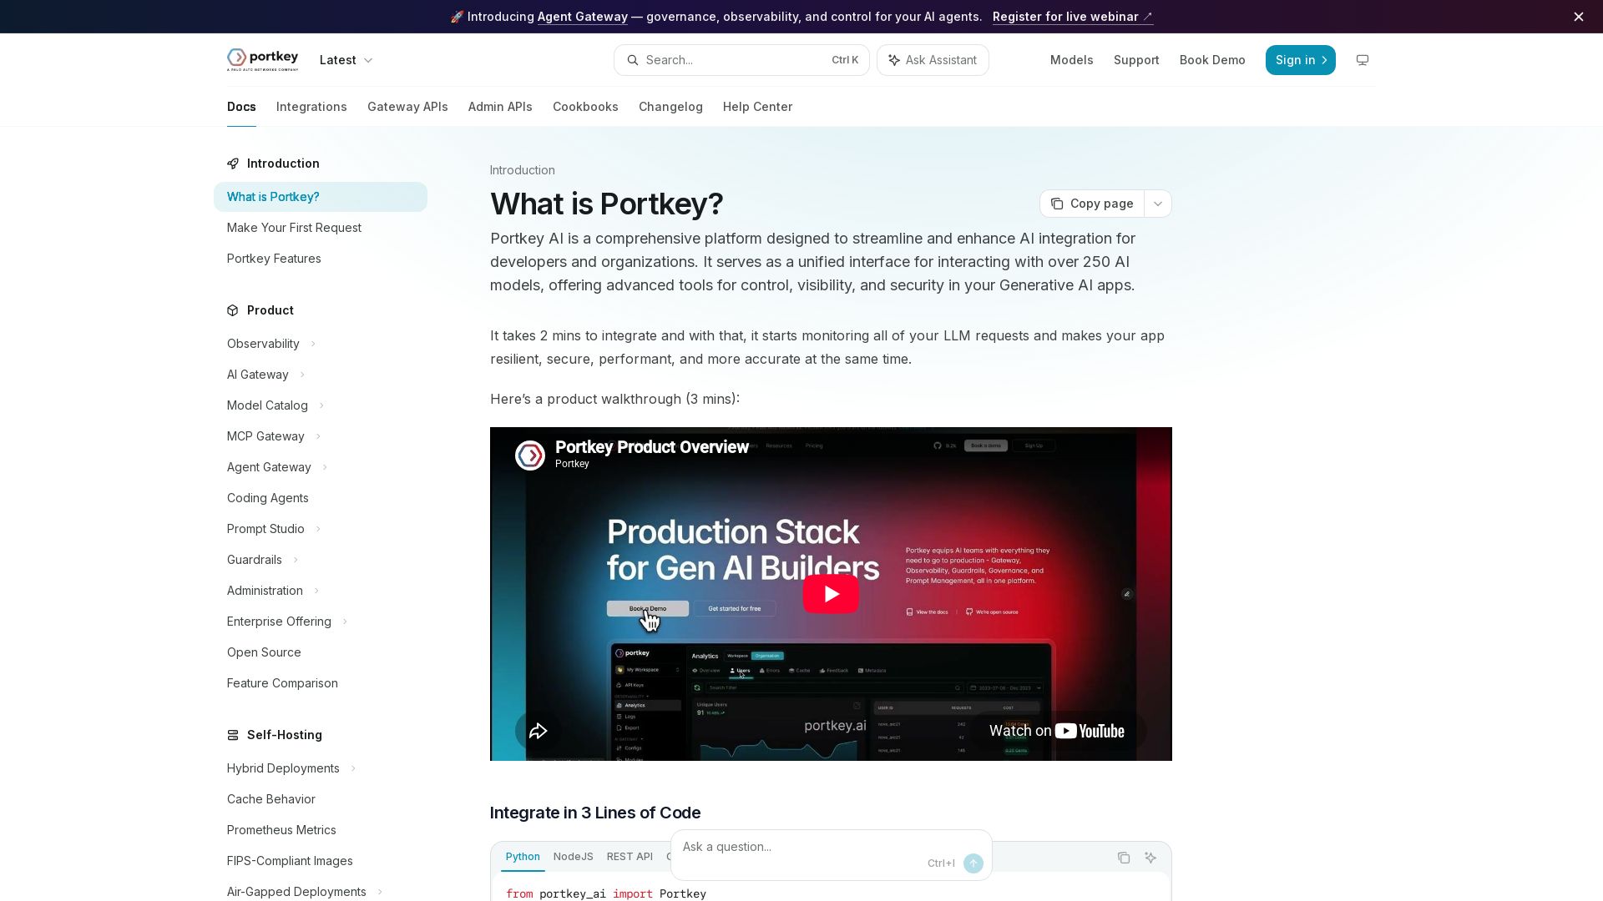Play the Portkey Product Overview video
The width and height of the screenshot is (1603, 901).
[831, 594]
